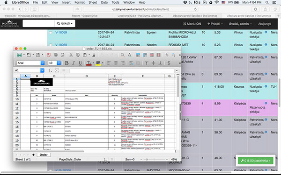This screenshot has width=281, height=175.
Task: Open the Format menu
Action: pyautogui.click(x=80, y=2)
